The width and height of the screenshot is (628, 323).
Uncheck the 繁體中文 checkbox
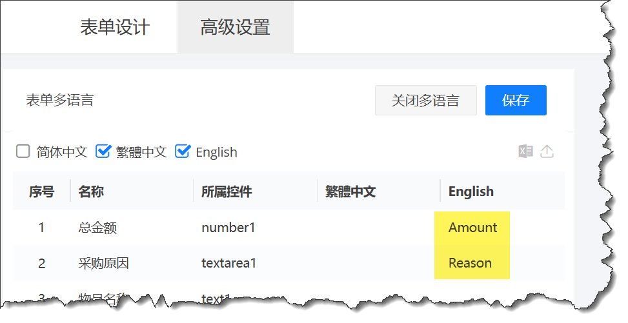103,152
